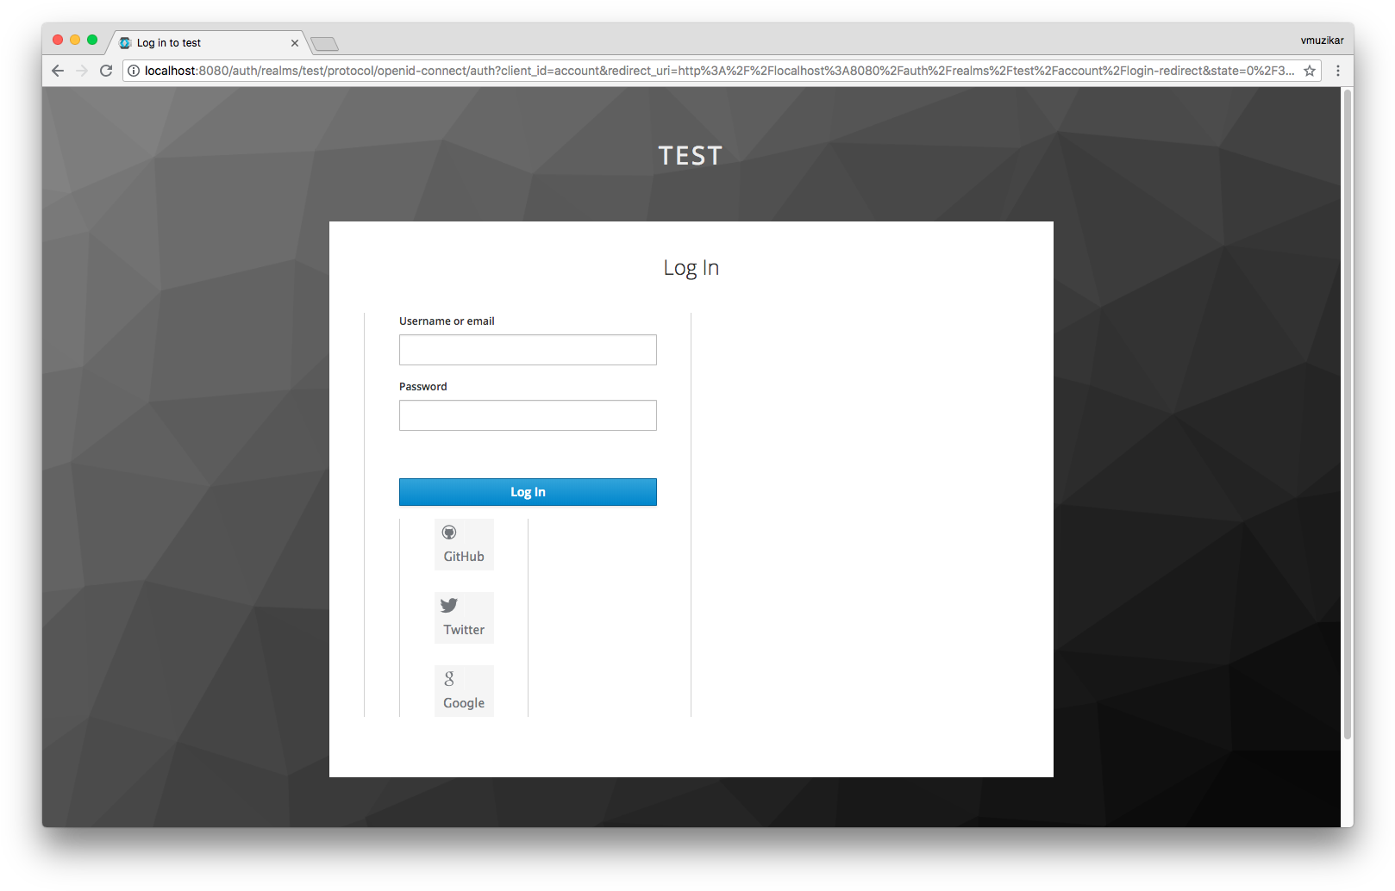Sign in with GitHub

pyautogui.click(x=464, y=545)
